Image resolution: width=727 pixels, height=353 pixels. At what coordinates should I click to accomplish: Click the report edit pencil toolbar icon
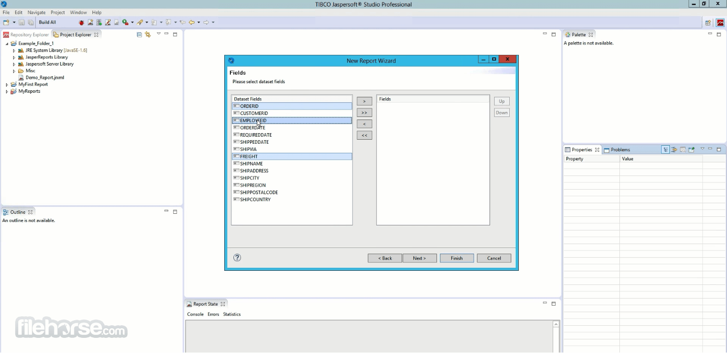click(x=108, y=22)
